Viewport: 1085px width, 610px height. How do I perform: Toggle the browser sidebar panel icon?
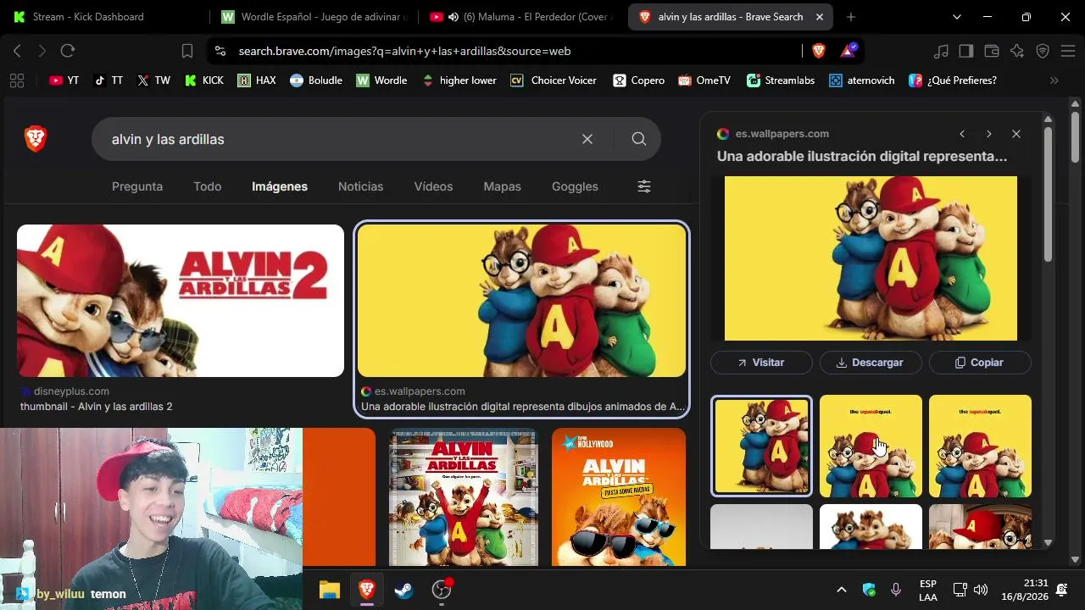[966, 51]
